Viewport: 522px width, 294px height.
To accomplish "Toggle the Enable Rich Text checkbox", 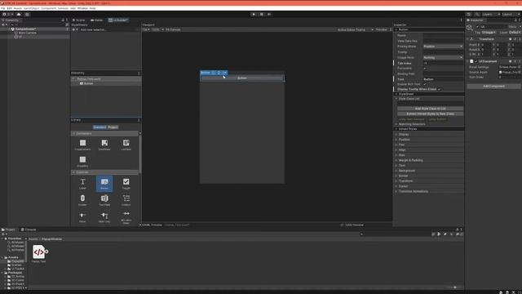I will click(425, 84).
